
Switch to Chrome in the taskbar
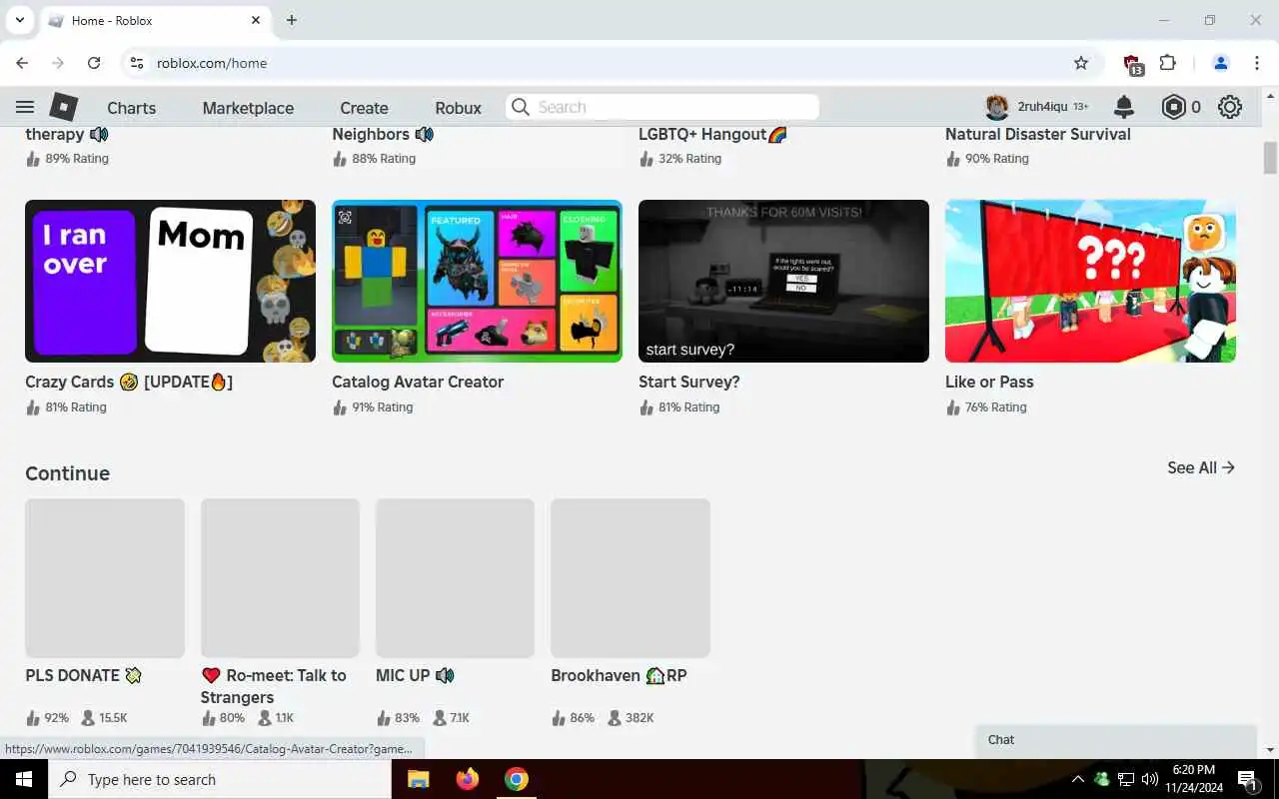tap(516, 779)
